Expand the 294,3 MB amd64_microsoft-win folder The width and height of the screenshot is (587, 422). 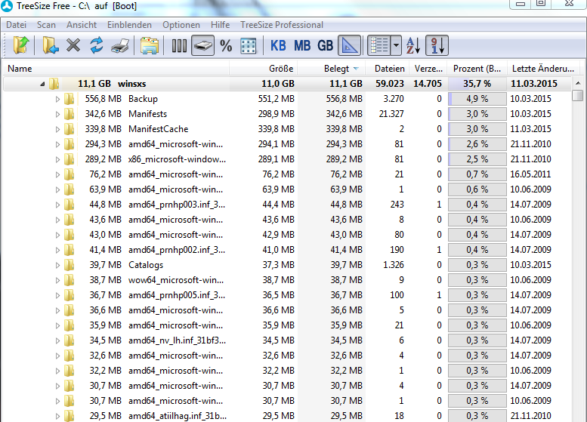[x=57, y=144]
